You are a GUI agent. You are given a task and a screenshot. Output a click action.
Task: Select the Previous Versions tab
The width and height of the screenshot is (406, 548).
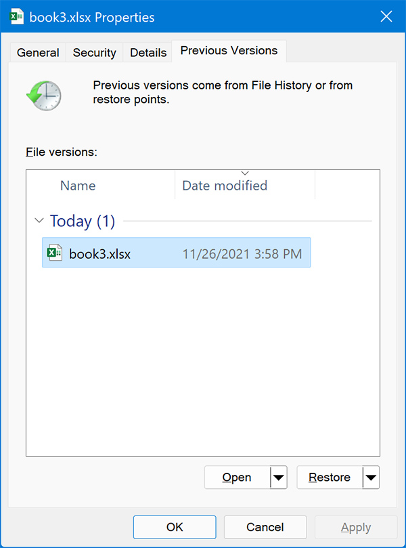click(228, 50)
